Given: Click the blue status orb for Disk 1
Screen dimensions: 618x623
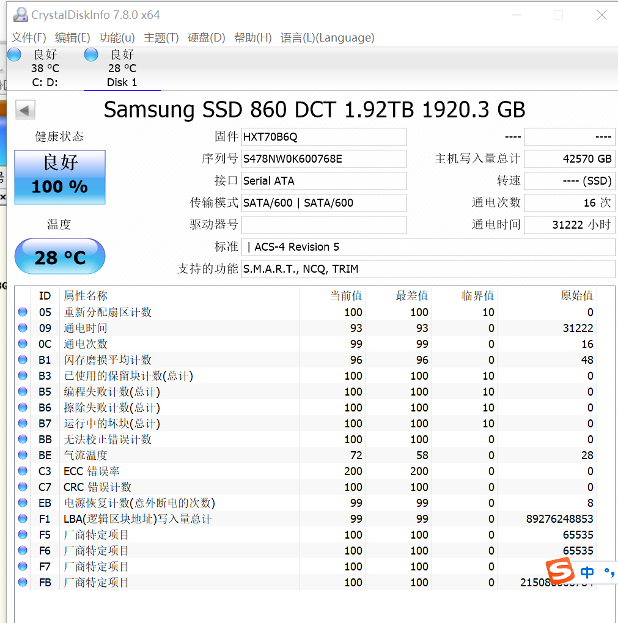Looking at the screenshot, I should point(91,54).
